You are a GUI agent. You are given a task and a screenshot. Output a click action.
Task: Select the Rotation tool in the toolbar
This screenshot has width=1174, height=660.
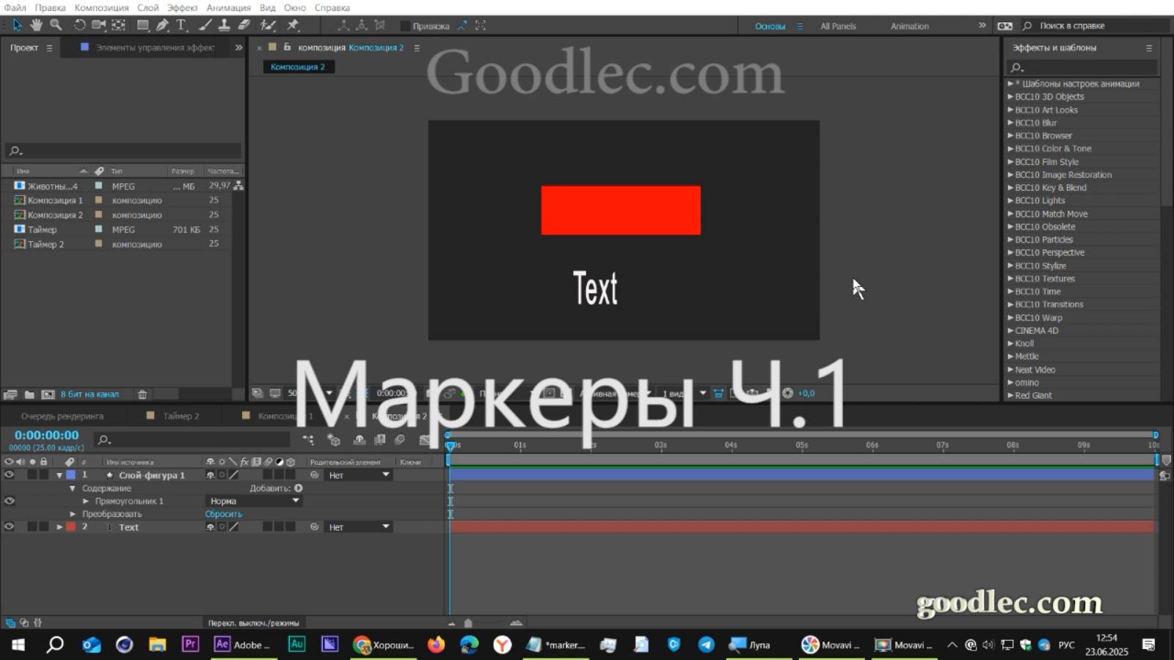(x=80, y=24)
